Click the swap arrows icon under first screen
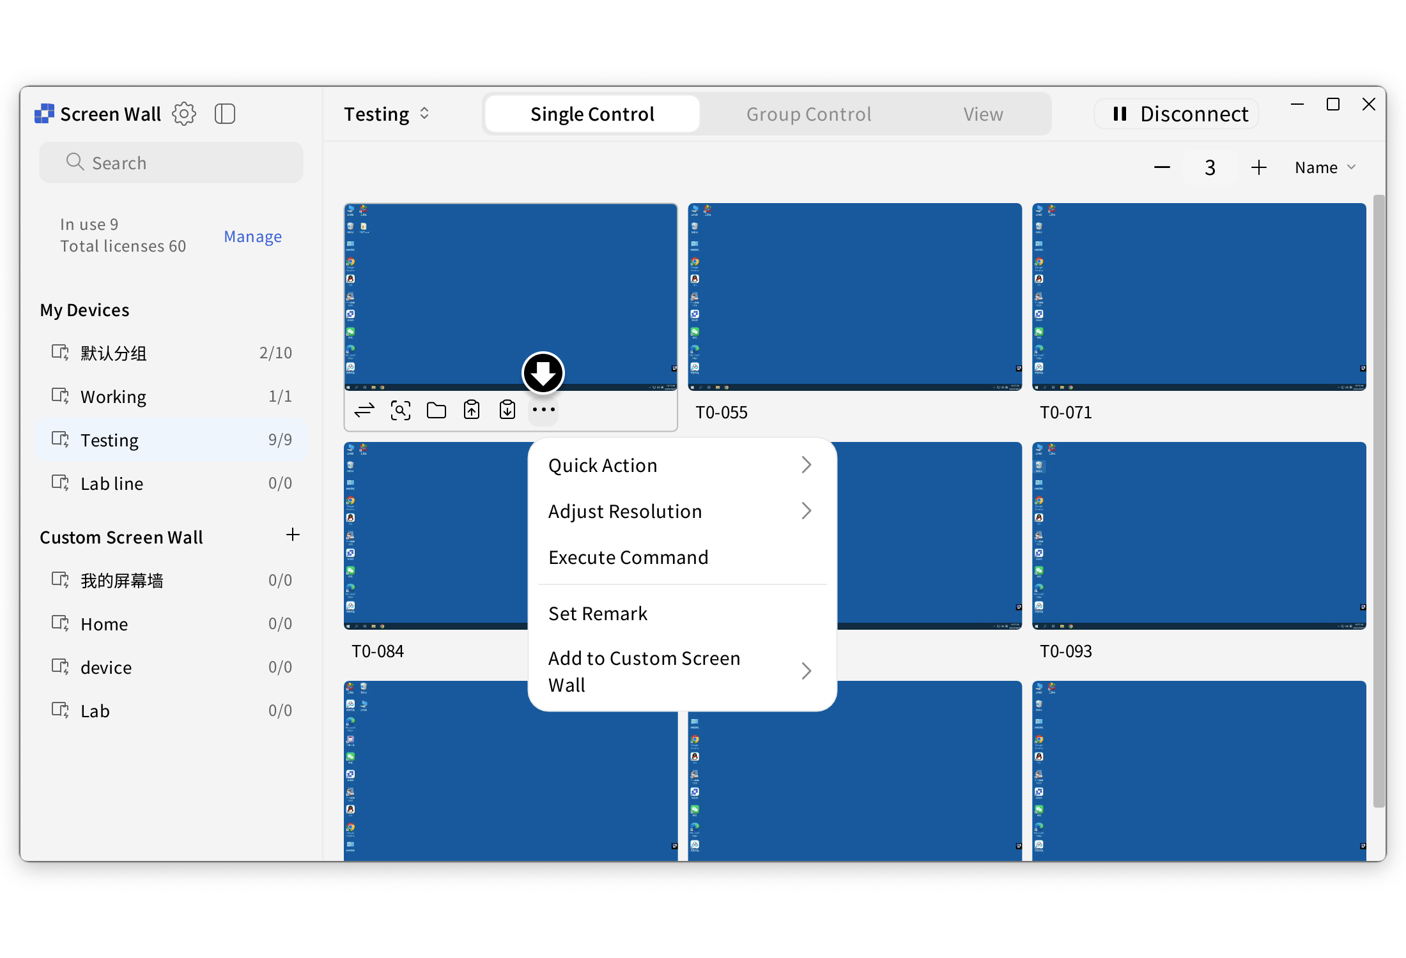1406x958 pixels. (364, 410)
